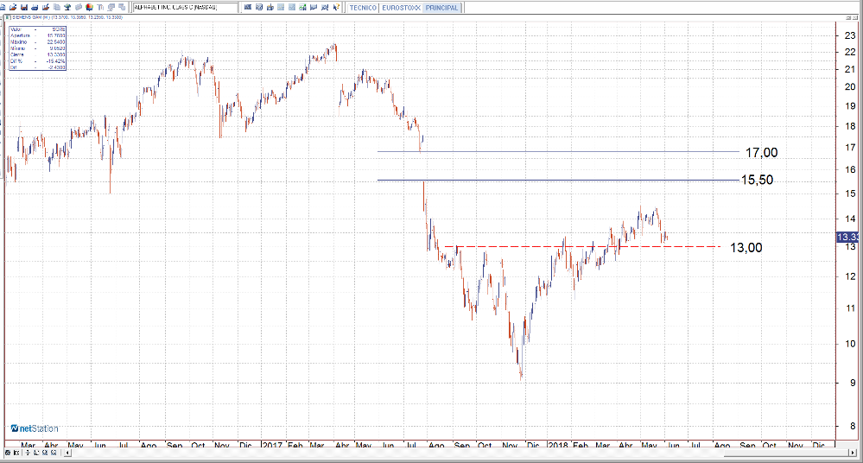Click the red dashed 13,00 support line
Screen dimensions: 863x463
[582, 247]
